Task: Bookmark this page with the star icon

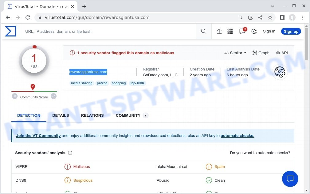Action: click(270, 17)
